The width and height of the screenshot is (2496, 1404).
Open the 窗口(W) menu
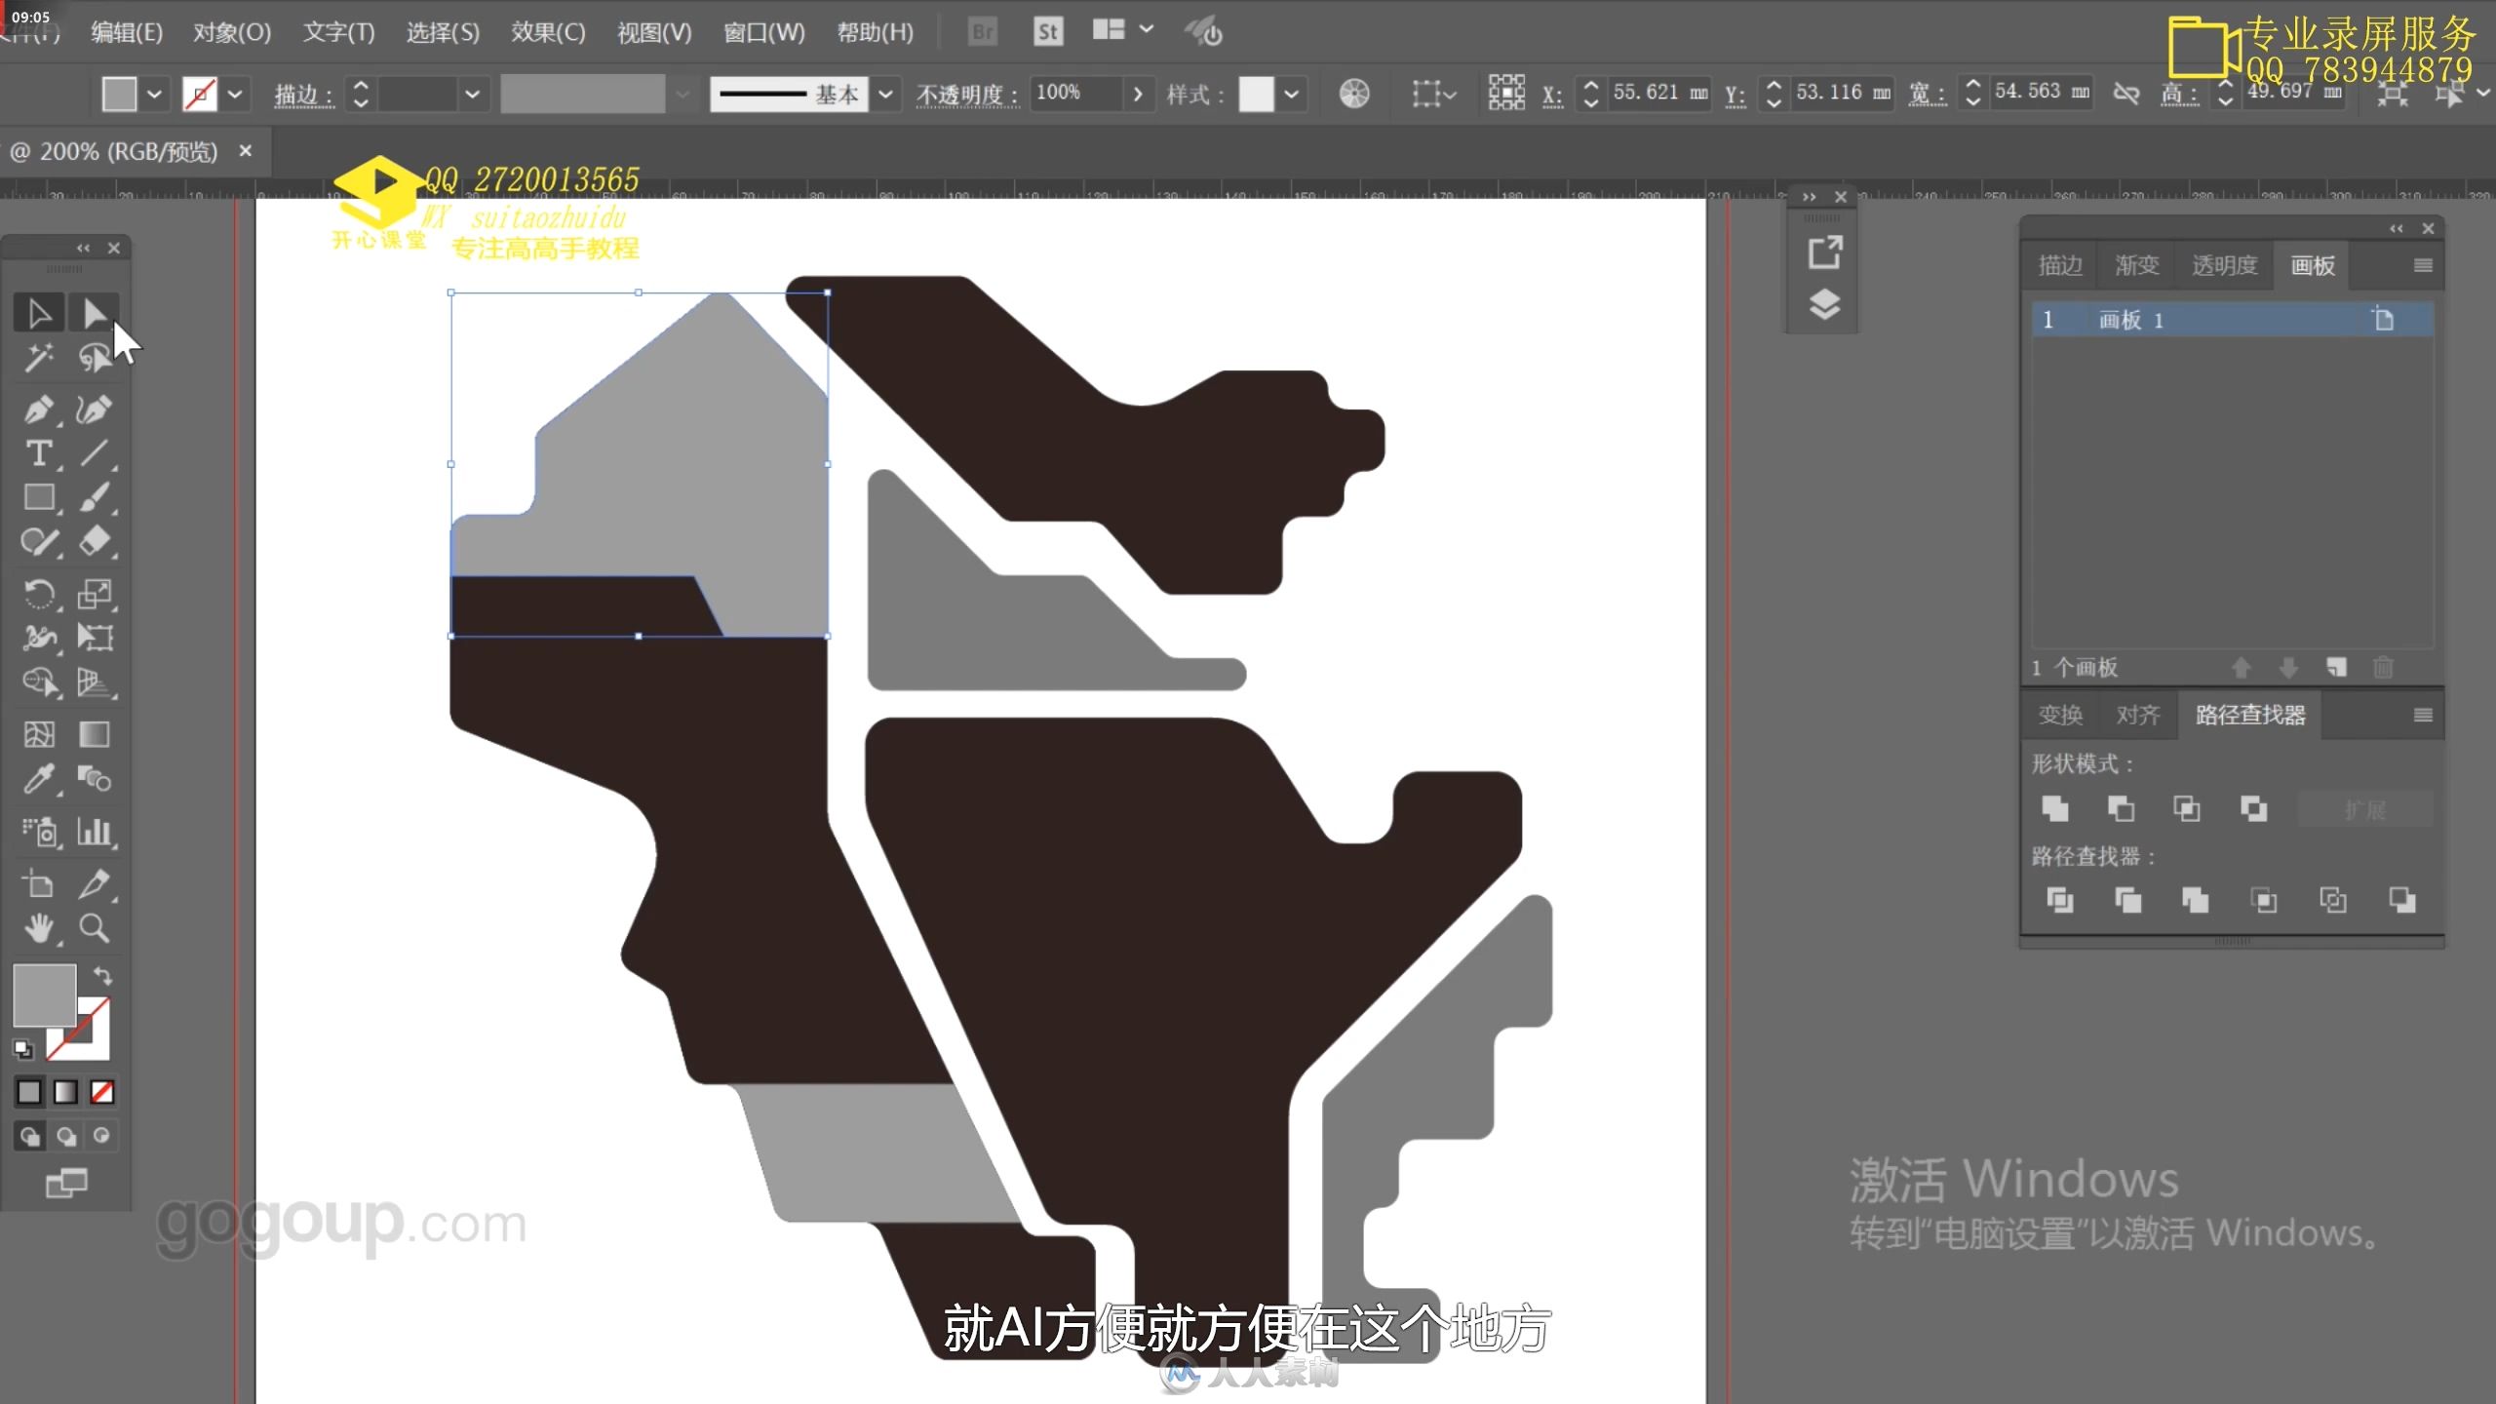pos(763,32)
